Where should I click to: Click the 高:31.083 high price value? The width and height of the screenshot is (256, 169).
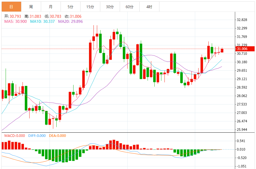(x=33, y=16)
